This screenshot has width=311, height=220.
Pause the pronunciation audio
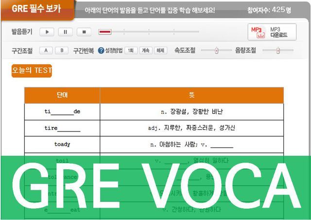pos(65,32)
